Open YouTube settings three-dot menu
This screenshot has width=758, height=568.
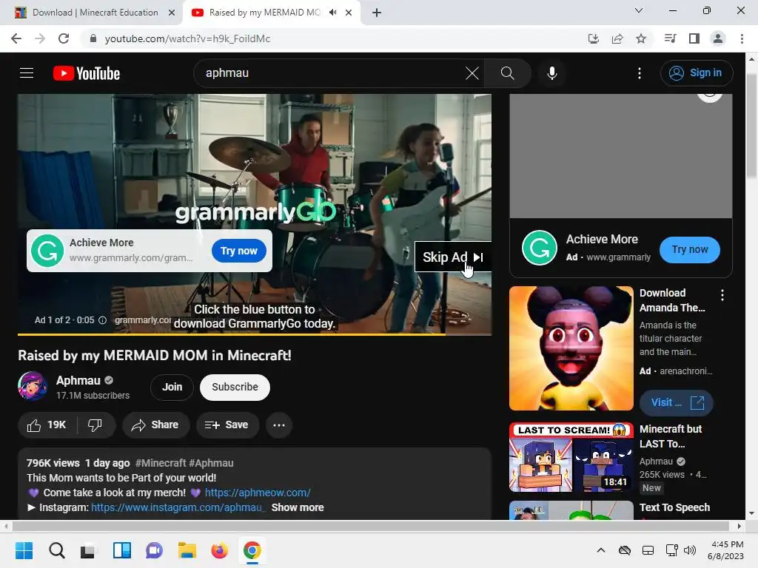(x=639, y=73)
